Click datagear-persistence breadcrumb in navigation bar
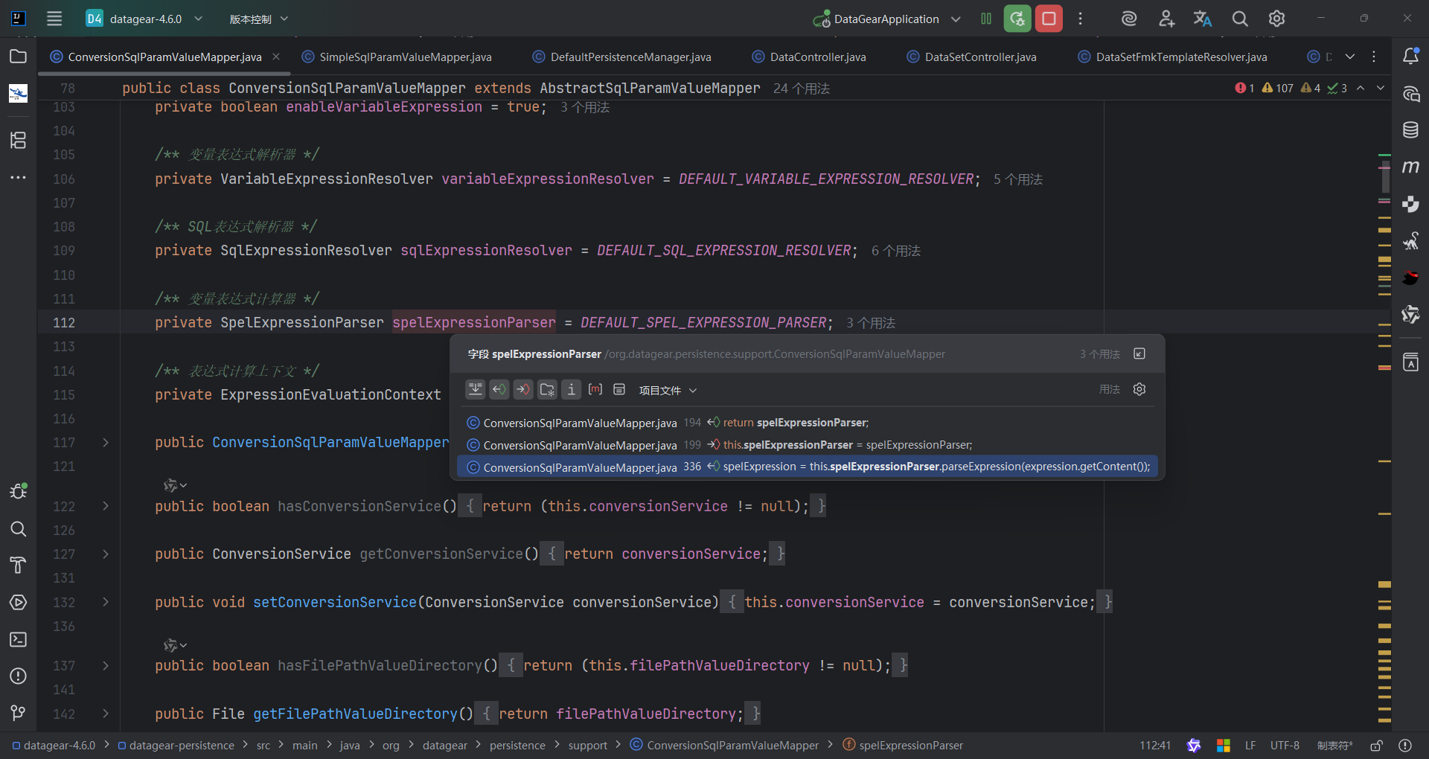The height and width of the screenshot is (759, 1429). click(176, 745)
